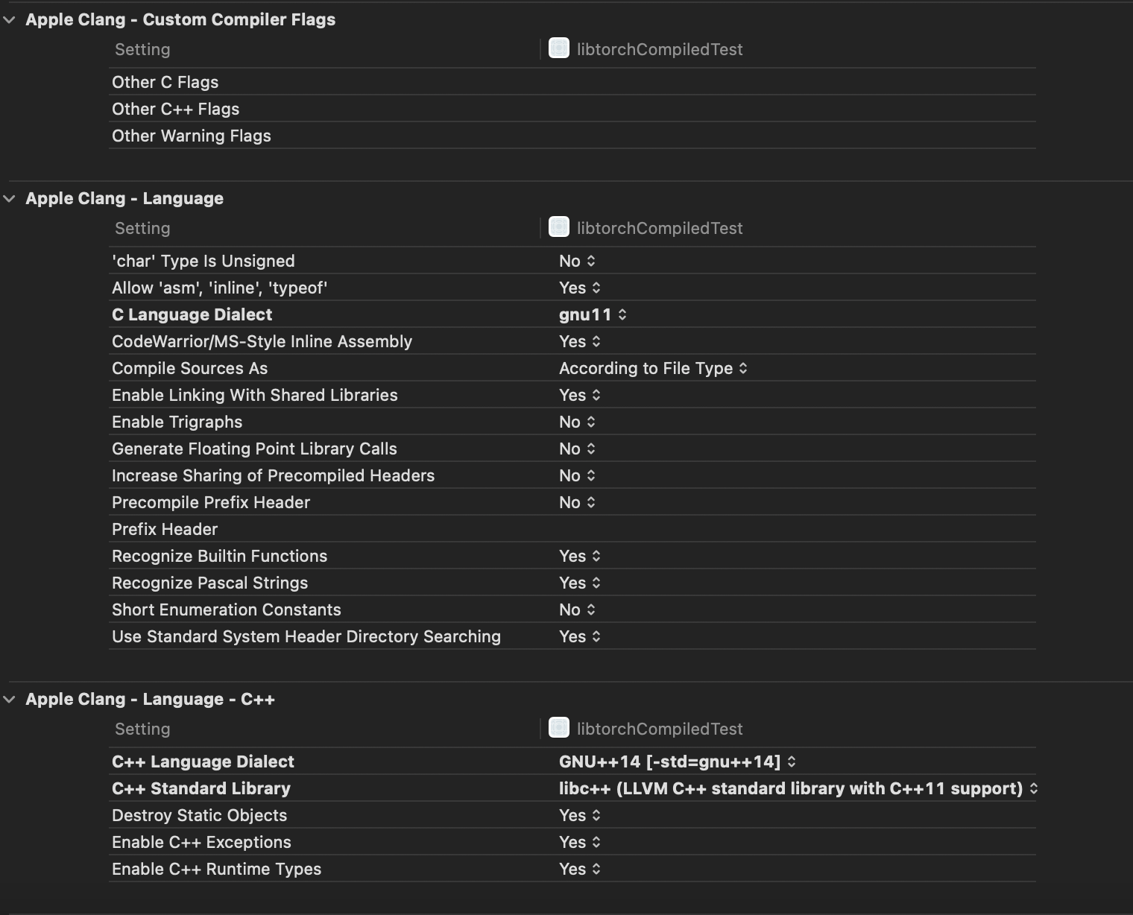Screen dimensions: 1133x915
Task: Click the Prefix Header value field
Action: 745,529
